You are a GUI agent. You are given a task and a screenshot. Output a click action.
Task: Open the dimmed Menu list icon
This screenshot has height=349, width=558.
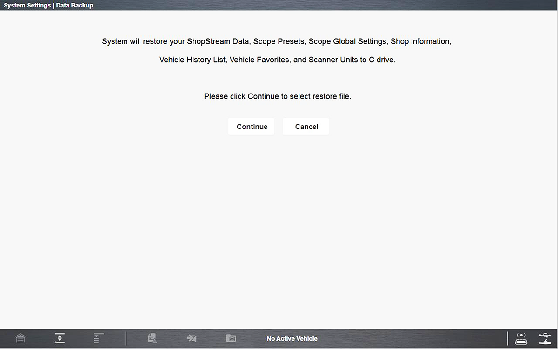[98, 338]
